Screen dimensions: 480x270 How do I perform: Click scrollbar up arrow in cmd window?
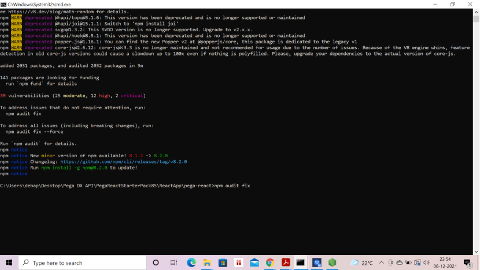tap(476, 12)
